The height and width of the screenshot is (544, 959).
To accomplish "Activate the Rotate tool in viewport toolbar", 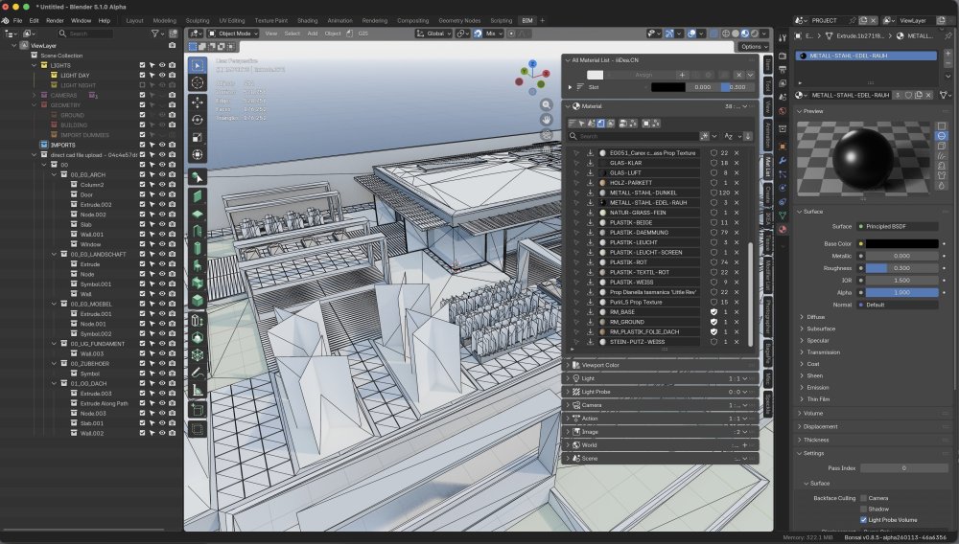I will click(x=197, y=119).
